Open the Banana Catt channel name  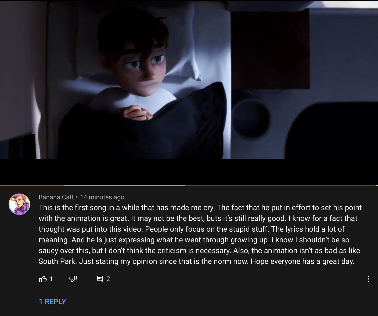click(x=56, y=197)
